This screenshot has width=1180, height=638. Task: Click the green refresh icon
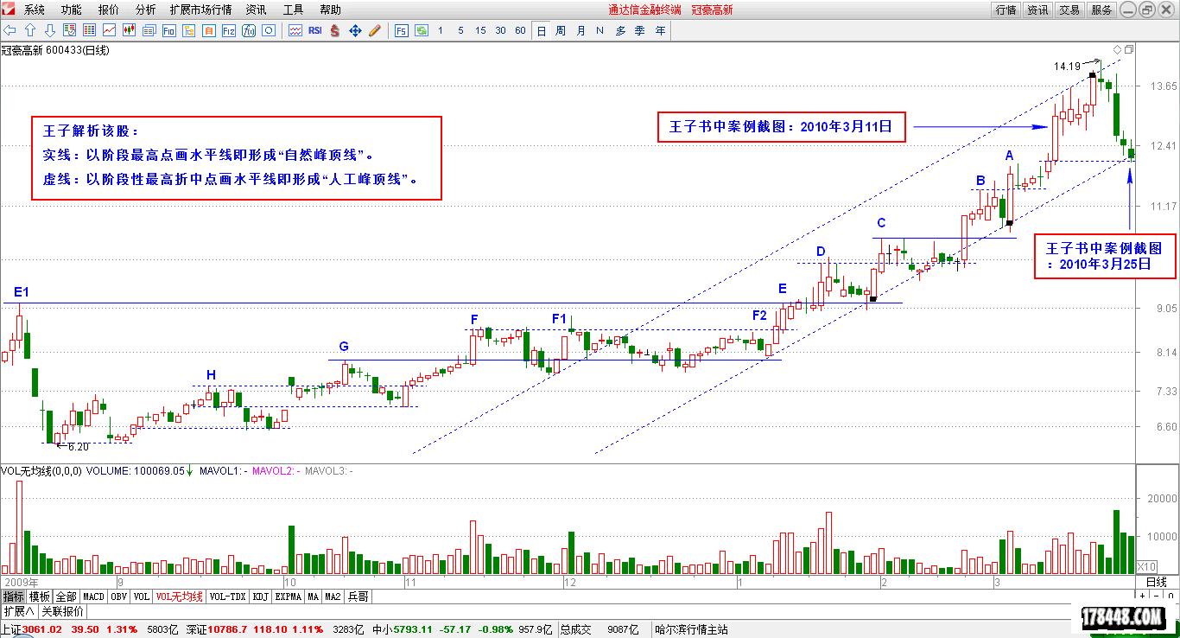pos(422,30)
